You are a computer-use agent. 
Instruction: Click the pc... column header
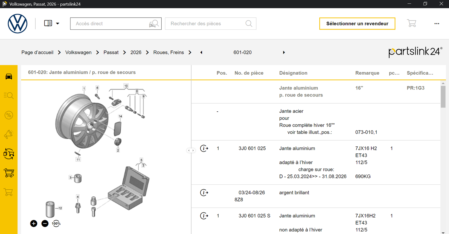[x=394, y=73]
